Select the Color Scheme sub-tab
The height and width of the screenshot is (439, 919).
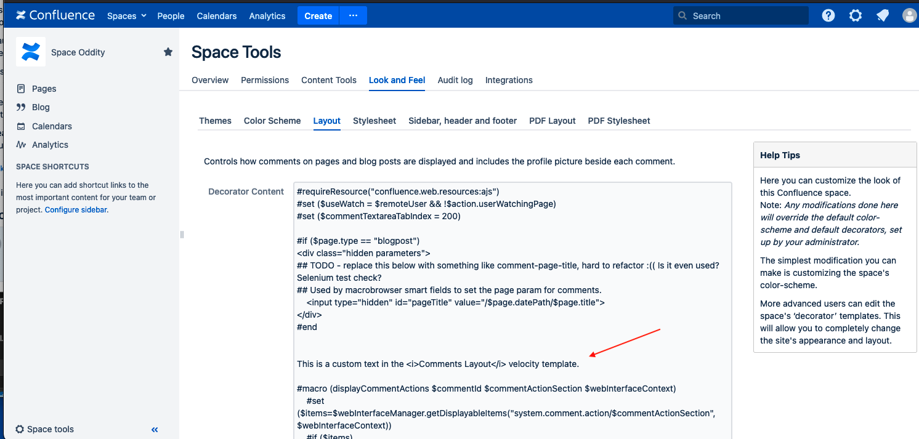tap(272, 121)
